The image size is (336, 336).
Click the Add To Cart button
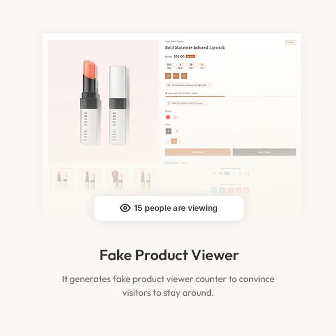tap(198, 152)
